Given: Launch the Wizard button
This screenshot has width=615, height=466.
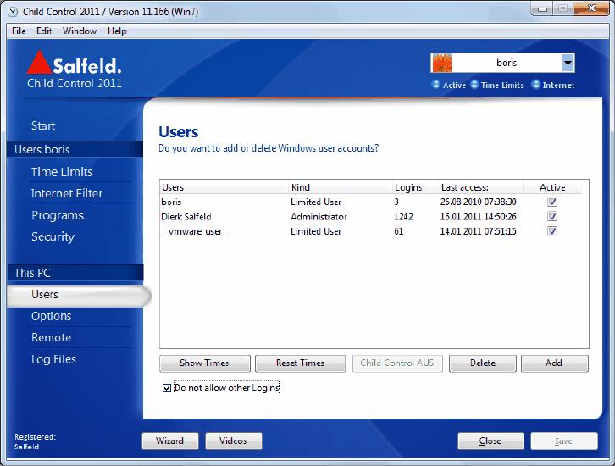Looking at the screenshot, I should (169, 441).
